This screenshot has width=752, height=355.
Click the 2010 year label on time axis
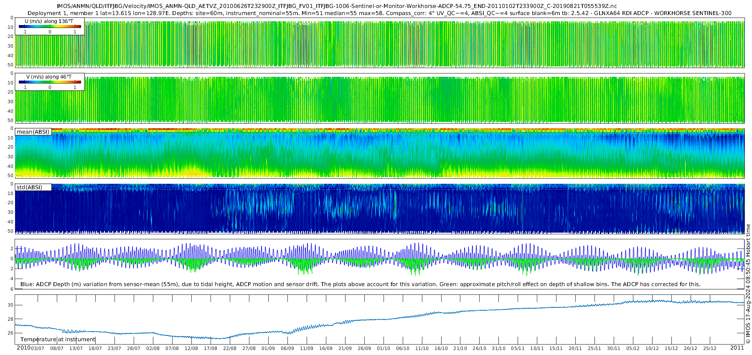(23, 348)
